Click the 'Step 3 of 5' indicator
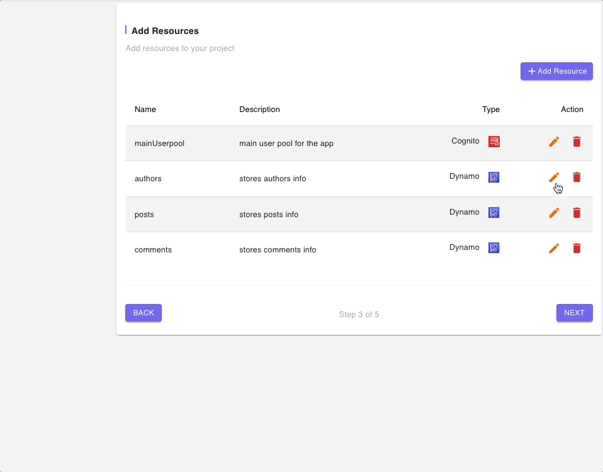 [x=359, y=315]
